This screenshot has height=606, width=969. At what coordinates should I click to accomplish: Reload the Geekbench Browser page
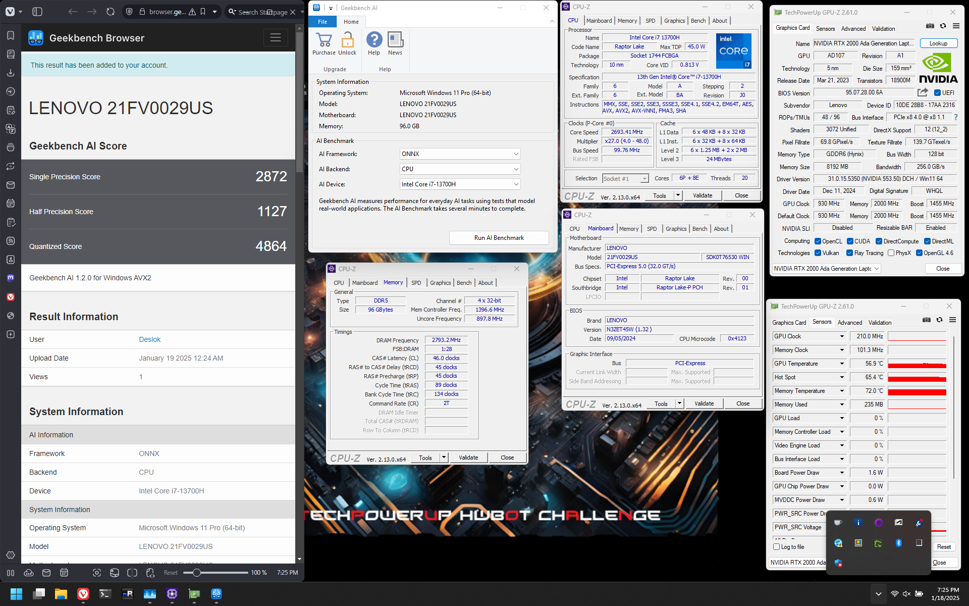coord(111,12)
